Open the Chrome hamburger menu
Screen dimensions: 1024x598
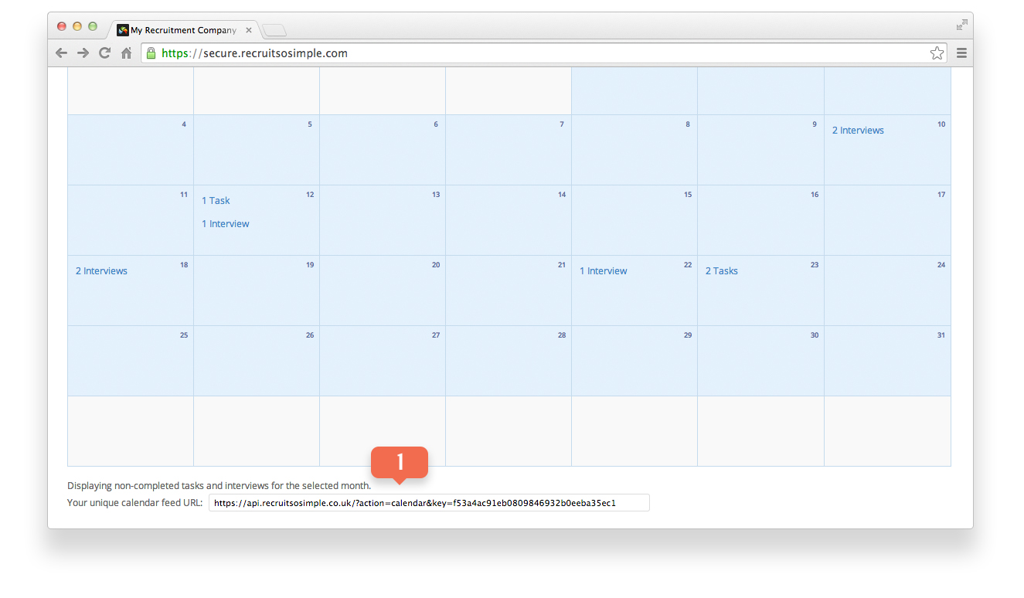(x=961, y=53)
